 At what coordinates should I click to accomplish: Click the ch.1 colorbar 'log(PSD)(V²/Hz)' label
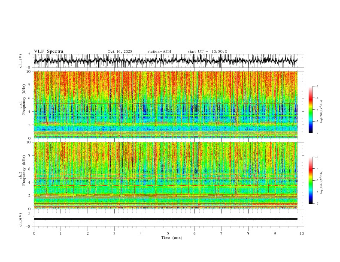[x=321, y=112]
